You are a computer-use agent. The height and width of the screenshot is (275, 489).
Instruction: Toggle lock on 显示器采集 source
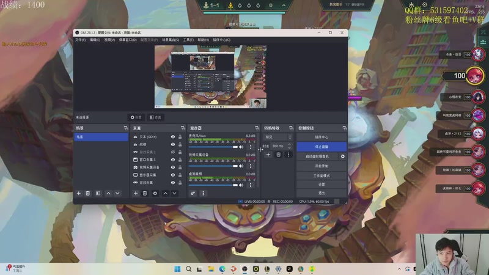tap(180, 175)
